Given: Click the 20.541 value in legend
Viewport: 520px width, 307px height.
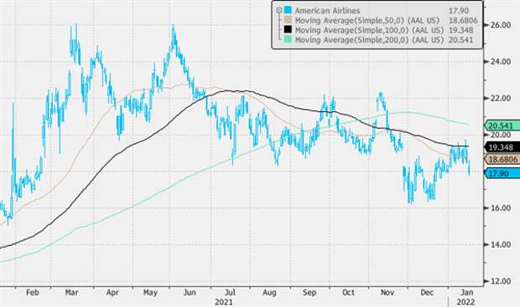Looking at the screenshot, I should pos(461,40).
